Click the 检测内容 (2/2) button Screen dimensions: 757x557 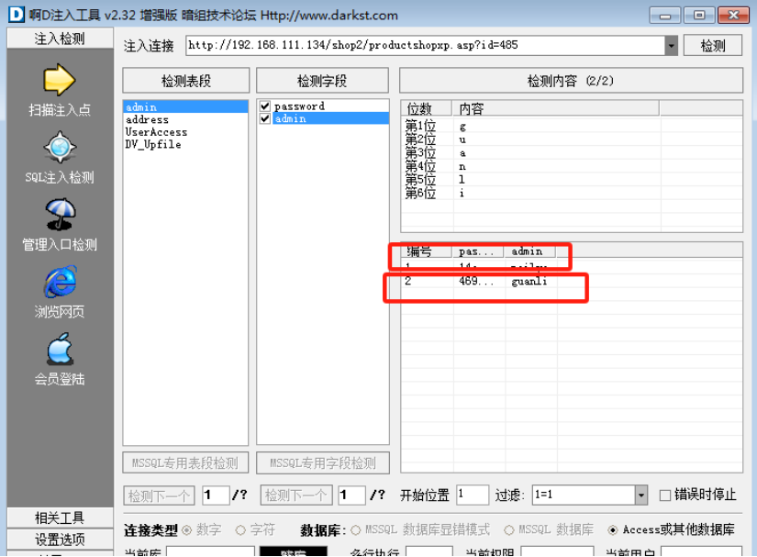(571, 81)
